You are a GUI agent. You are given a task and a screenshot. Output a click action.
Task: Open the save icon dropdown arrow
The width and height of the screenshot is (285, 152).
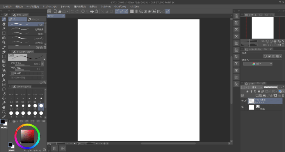click(x=68, y=11)
